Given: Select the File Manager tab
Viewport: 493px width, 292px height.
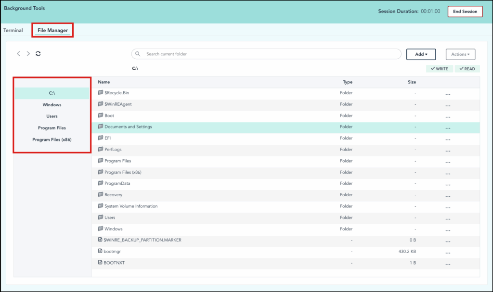Looking at the screenshot, I should 52,30.
